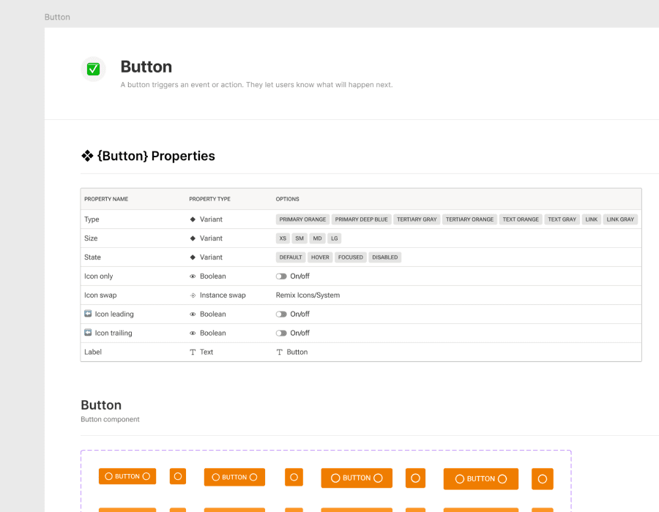Click the Variant diamond icon on Size row

coord(193,238)
